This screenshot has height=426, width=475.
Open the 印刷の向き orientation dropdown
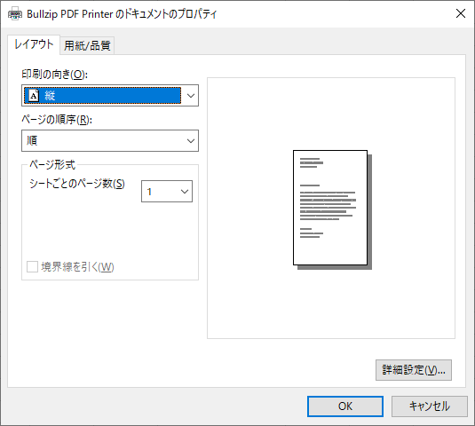tap(110, 95)
